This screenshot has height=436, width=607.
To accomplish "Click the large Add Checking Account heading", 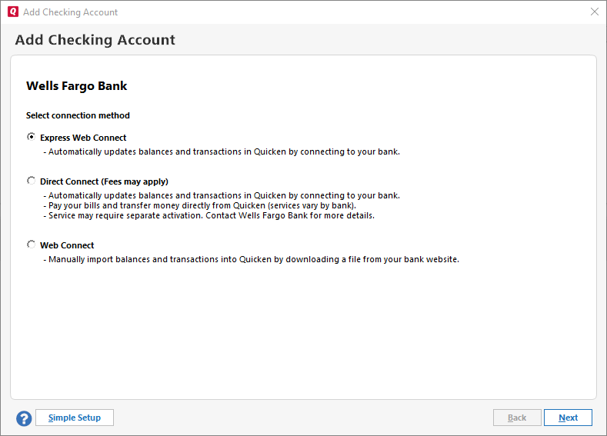I will pyautogui.click(x=95, y=40).
